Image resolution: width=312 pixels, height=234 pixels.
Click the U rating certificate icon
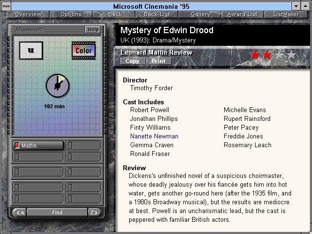coord(31,51)
